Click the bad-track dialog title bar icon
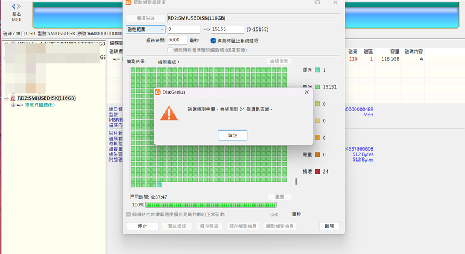This screenshot has height=254, width=465. click(x=128, y=2)
